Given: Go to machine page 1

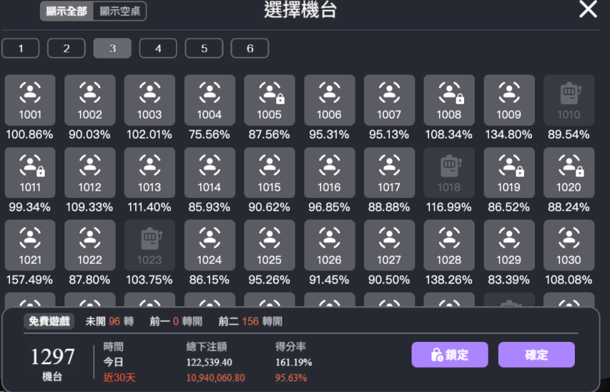Looking at the screenshot, I should [x=20, y=48].
